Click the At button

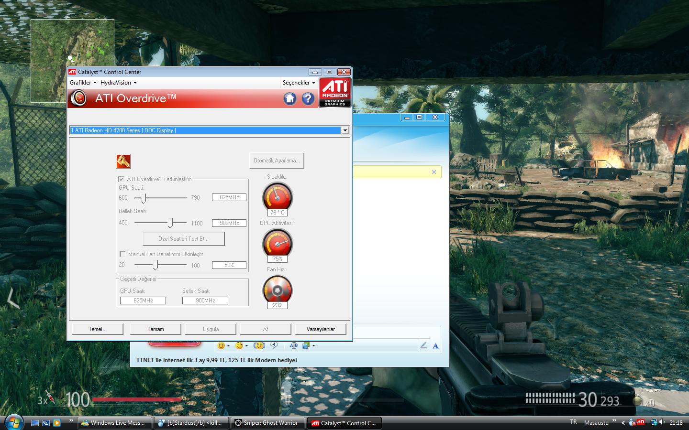[266, 329]
